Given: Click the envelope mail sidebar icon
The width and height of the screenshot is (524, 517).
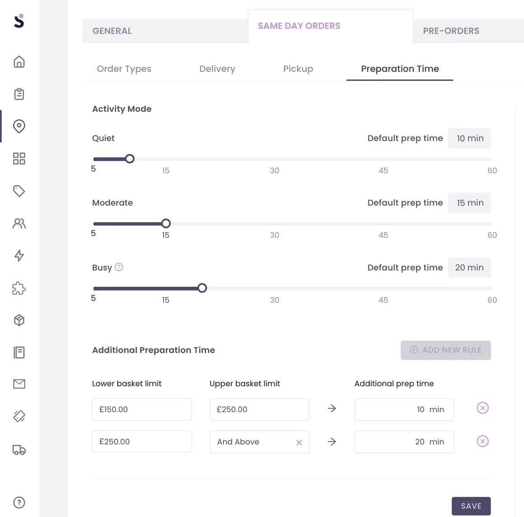Looking at the screenshot, I should coord(19,384).
